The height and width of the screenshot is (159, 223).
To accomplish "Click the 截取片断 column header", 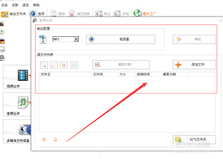I will (x=175, y=74).
